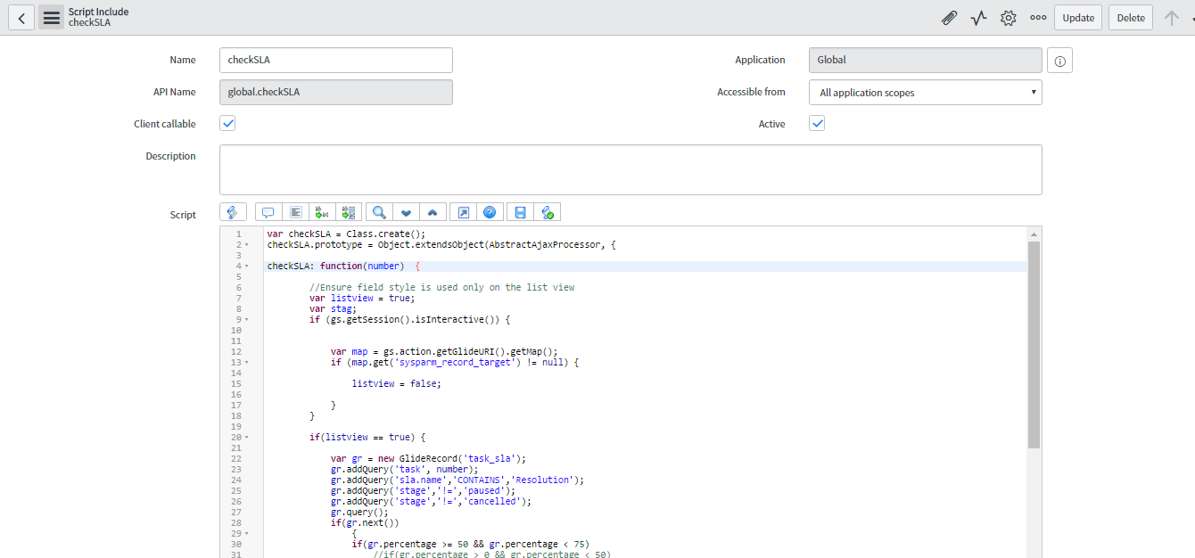
Task: Open the Accessible from dropdown
Action: 926,92
